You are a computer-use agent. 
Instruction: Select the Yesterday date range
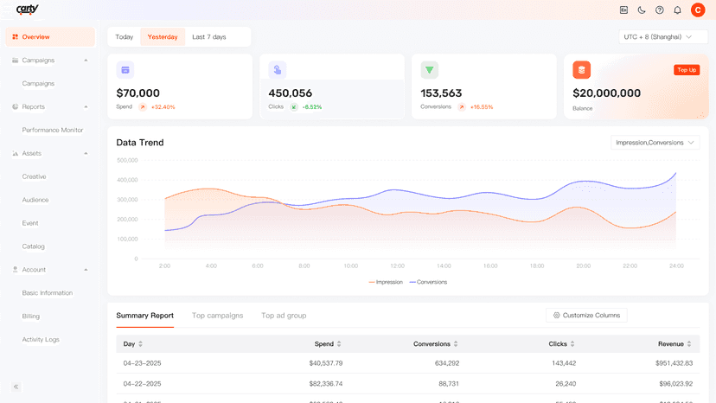(163, 36)
